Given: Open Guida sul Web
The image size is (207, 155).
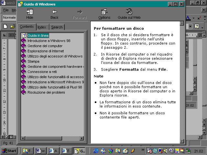Looking at the screenshot, I should pos(129,14).
